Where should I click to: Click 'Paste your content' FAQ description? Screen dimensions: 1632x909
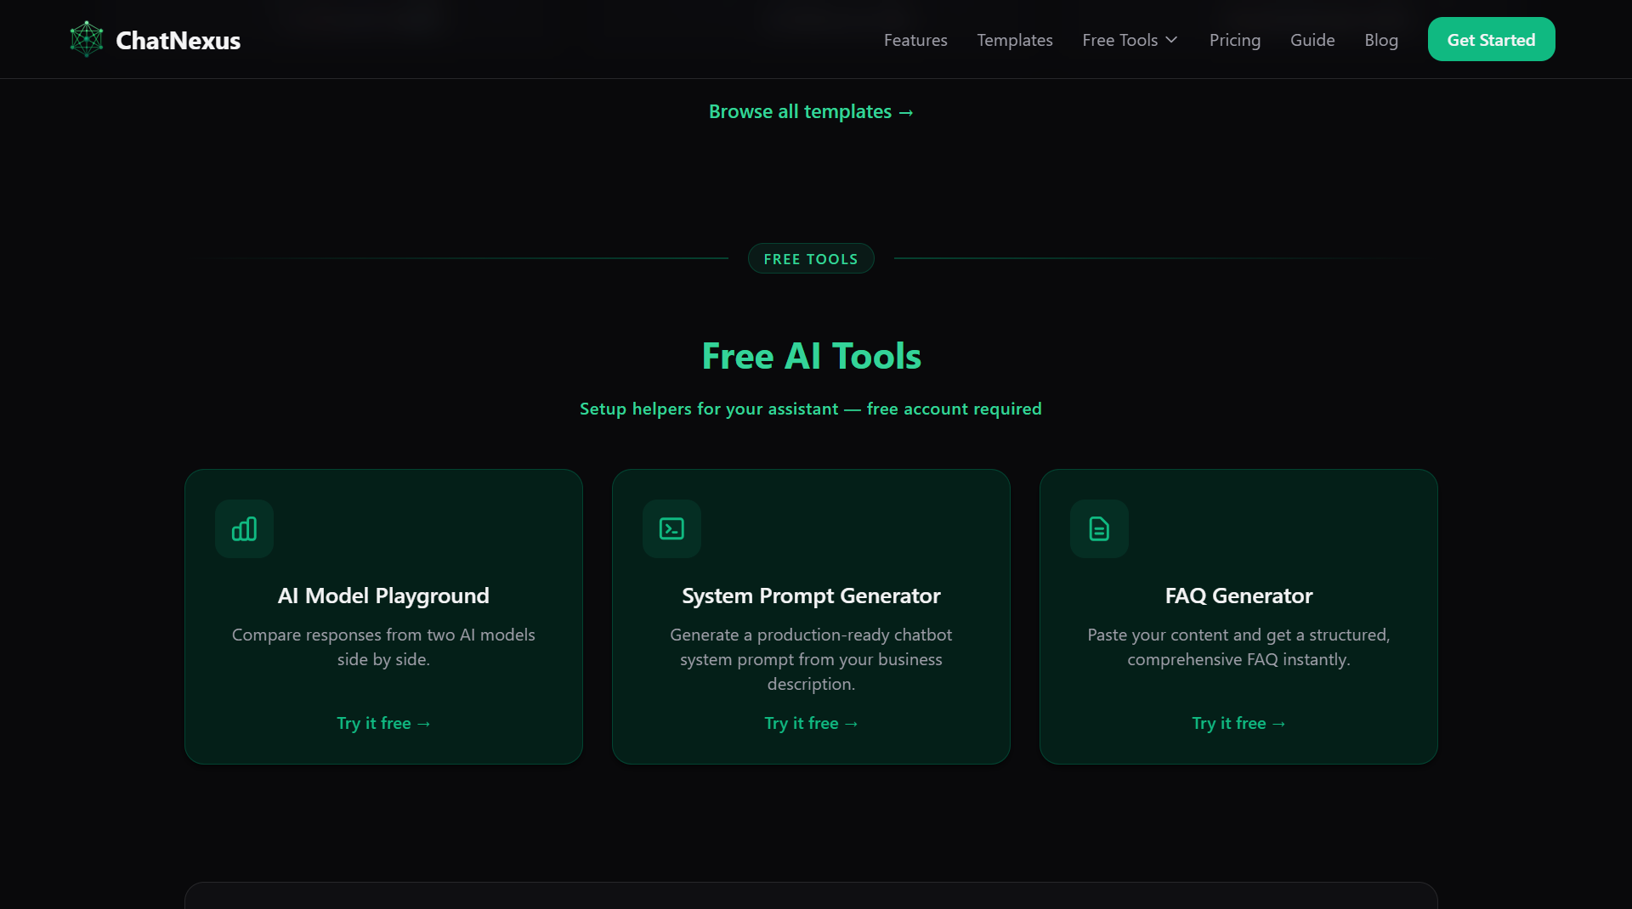(1238, 646)
